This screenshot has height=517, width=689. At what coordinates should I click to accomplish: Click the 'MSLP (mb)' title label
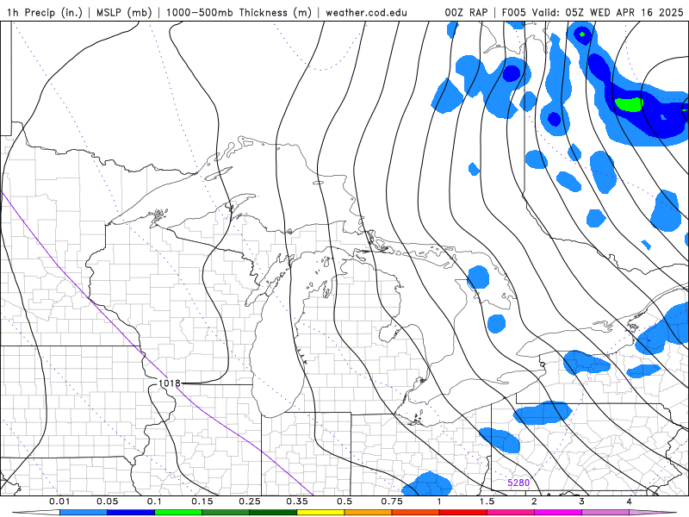[124, 12]
